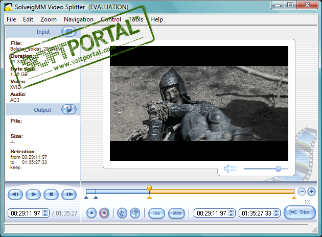322x237 pixels.
Task: Open the Edit menu
Action: 28,19
